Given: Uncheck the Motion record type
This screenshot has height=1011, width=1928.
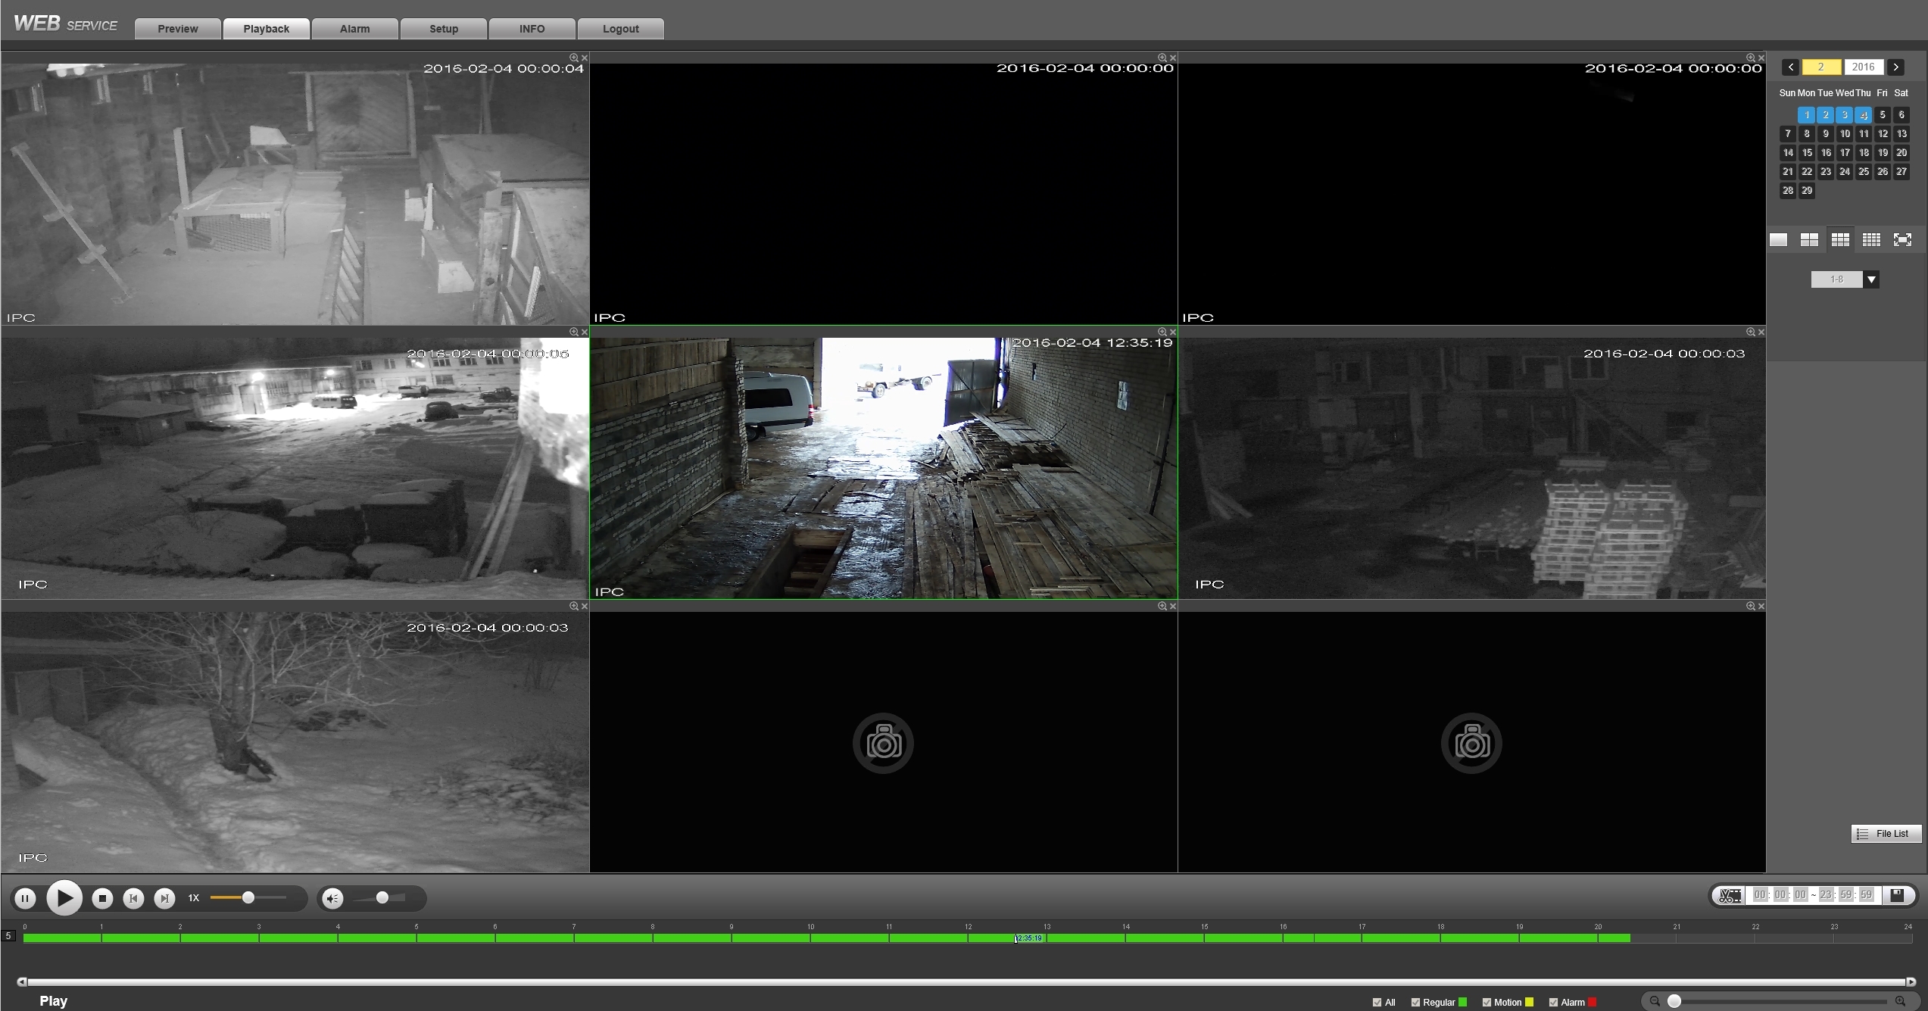Looking at the screenshot, I should [1487, 1002].
